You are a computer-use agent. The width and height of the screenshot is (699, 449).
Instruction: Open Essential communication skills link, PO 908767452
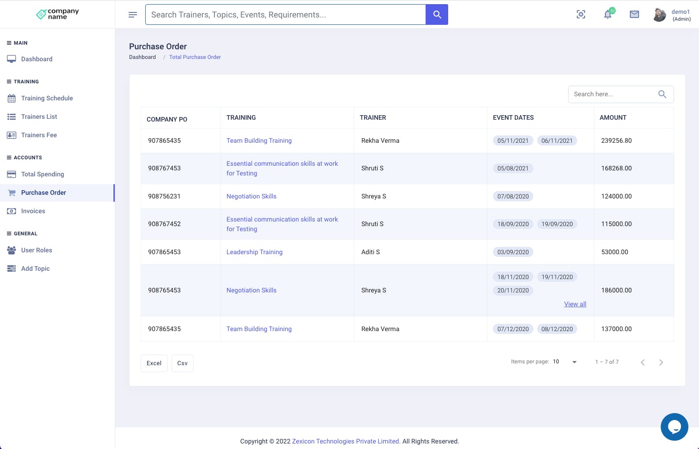(282, 224)
